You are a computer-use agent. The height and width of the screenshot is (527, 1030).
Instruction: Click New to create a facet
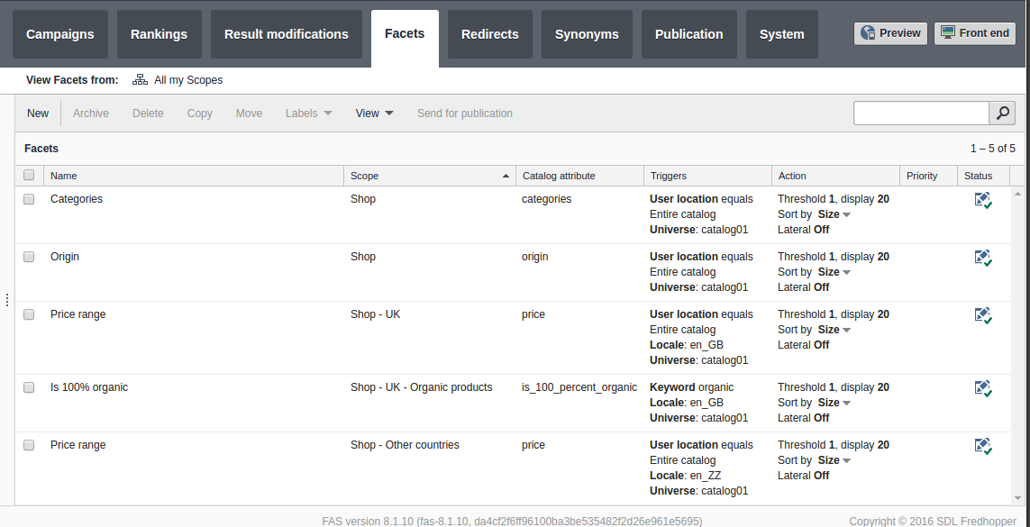click(x=38, y=113)
